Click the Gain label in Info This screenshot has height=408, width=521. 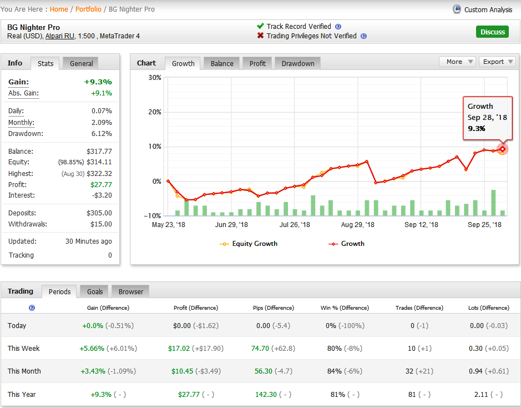click(19, 82)
